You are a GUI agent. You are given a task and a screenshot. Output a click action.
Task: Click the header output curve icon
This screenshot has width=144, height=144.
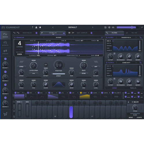(142, 27)
